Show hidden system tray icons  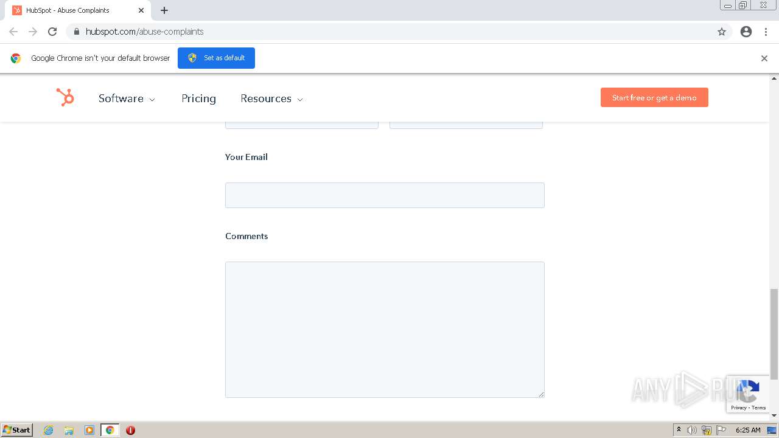coord(679,430)
